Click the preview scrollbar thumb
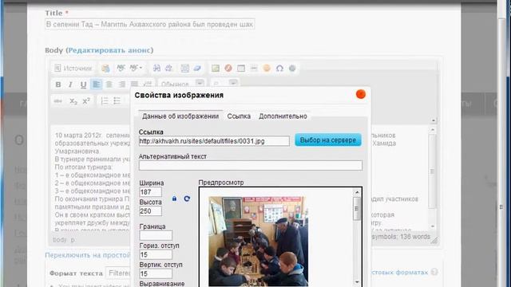Screen dimensions: 511x287 pos(357,208)
